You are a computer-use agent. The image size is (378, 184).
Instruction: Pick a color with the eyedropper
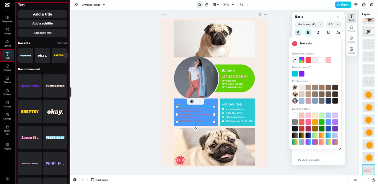295,60
